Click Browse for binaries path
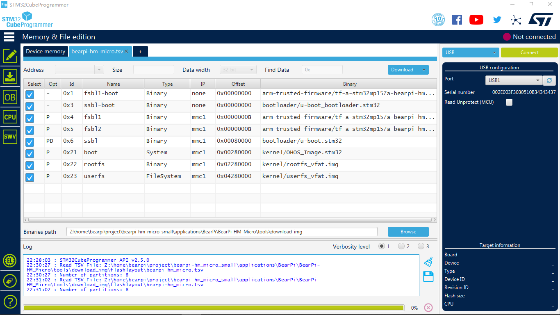This screenshot has width=560, height=315. pos(408,232)
